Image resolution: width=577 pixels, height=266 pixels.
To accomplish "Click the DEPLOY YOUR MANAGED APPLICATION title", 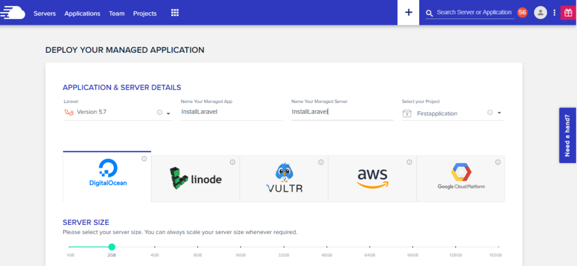I will pos(125,50).
